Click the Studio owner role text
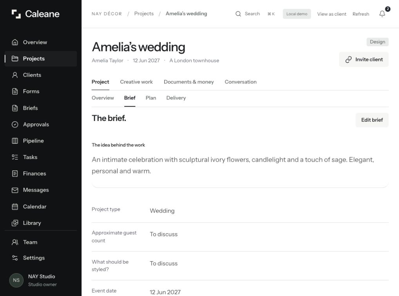Viewport: 399px width, 296px height. tap(42, 285)
